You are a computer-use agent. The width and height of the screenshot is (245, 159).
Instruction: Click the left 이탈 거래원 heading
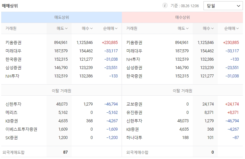(x=62, y=91)
